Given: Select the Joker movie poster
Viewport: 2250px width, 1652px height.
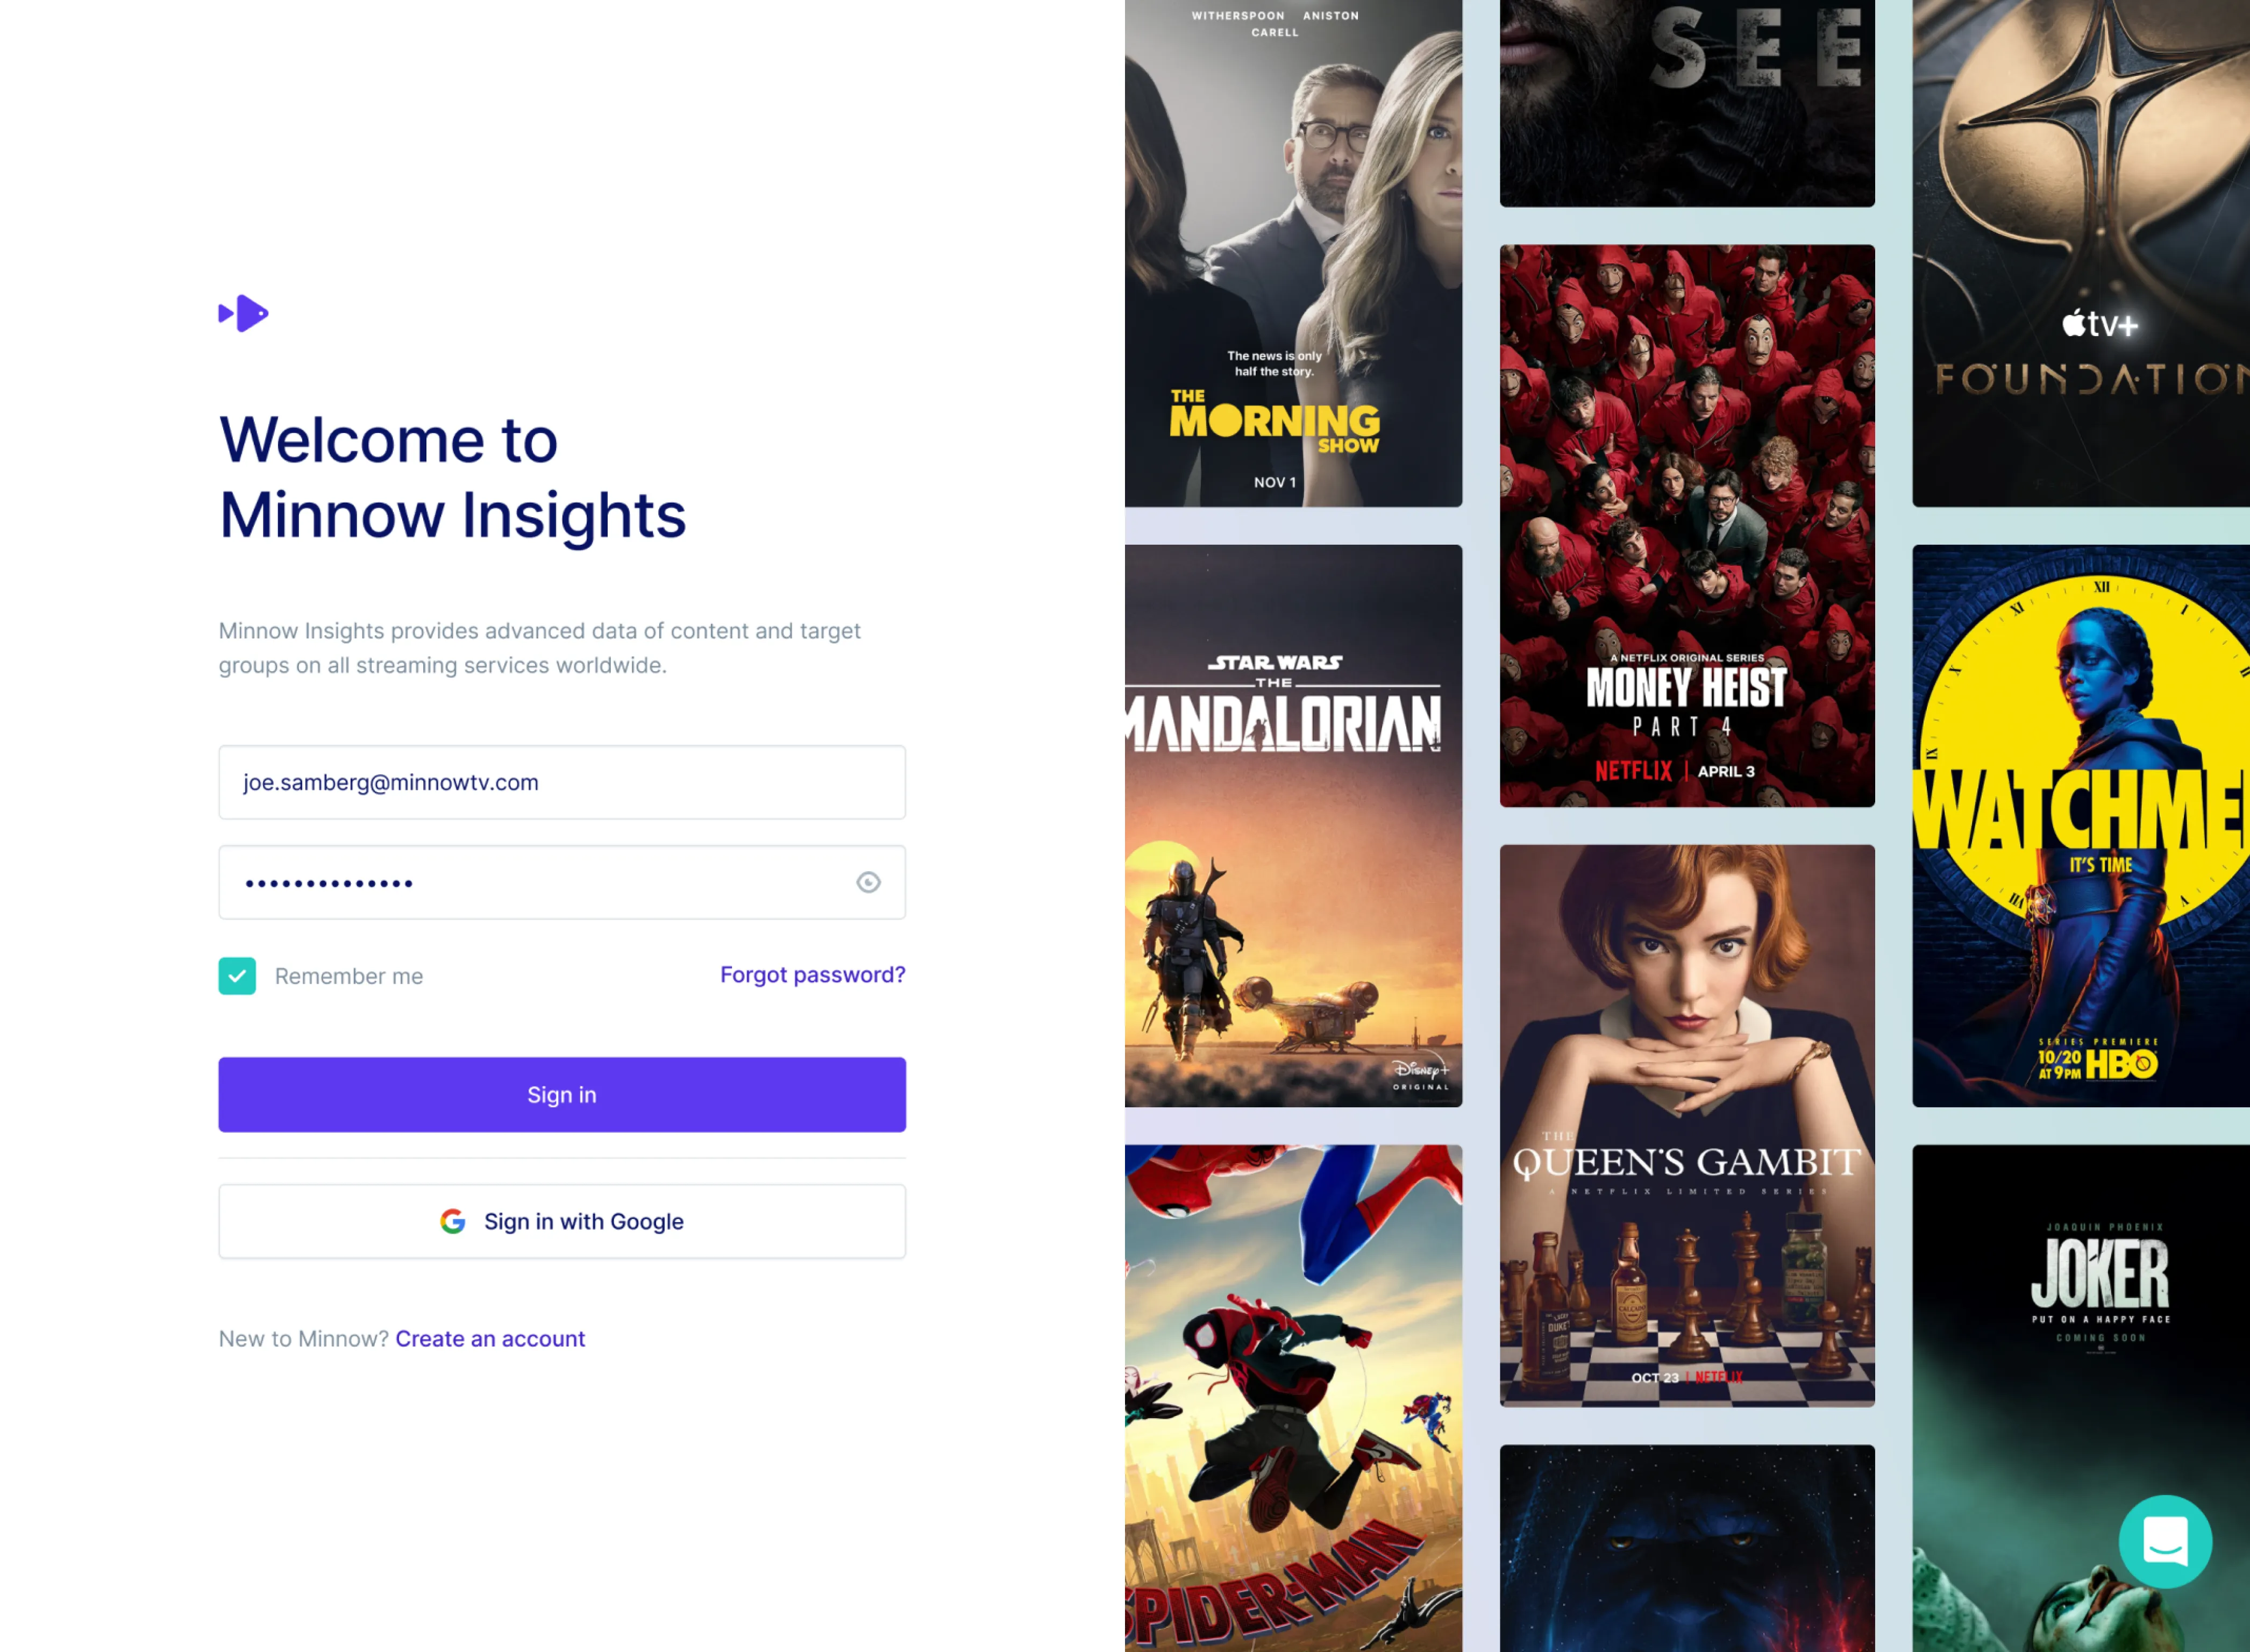Looking at the screenshot, I should (x=2081, y=1398).
